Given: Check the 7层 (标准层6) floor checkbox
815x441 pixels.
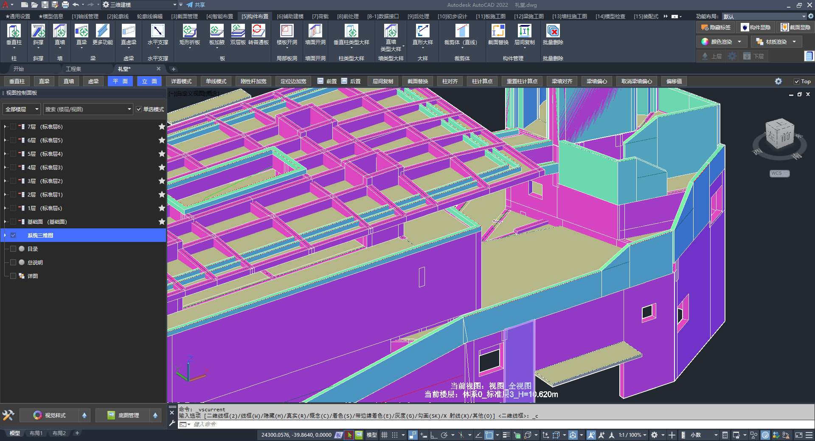Looking at the screenshot, I should pos(13,126).
